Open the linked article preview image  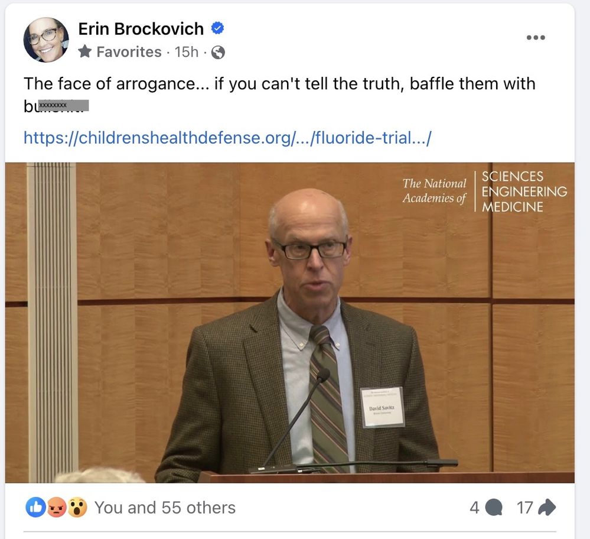pyautogui.click(x=289, y=323)
